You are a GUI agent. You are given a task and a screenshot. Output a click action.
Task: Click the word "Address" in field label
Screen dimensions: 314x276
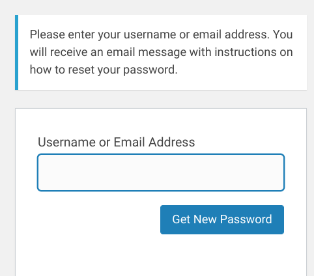(171, 143)
